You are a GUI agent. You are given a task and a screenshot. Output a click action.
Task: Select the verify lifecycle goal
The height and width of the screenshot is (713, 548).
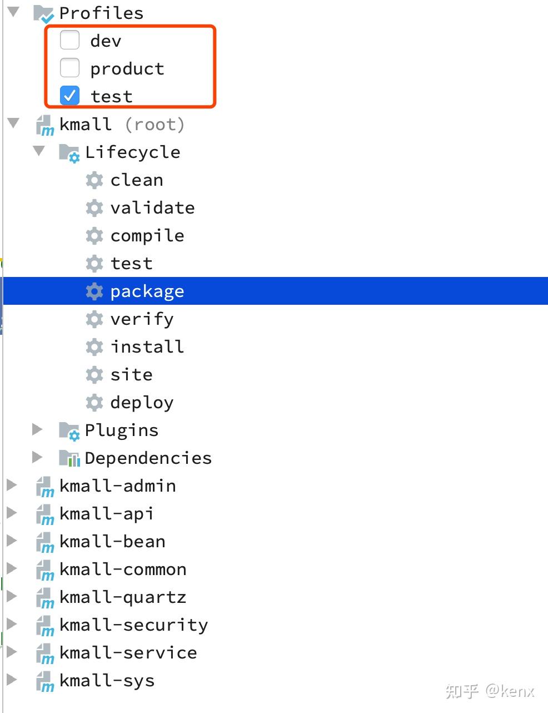click(142, 319)
